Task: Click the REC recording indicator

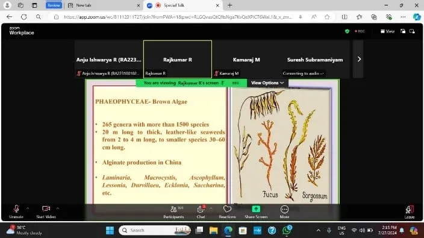Action: pyautogui.click(x=360, y=31)
